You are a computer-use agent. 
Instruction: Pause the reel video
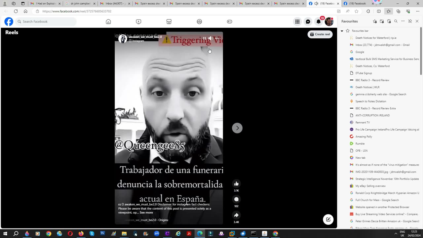click(x=204, y=38)
